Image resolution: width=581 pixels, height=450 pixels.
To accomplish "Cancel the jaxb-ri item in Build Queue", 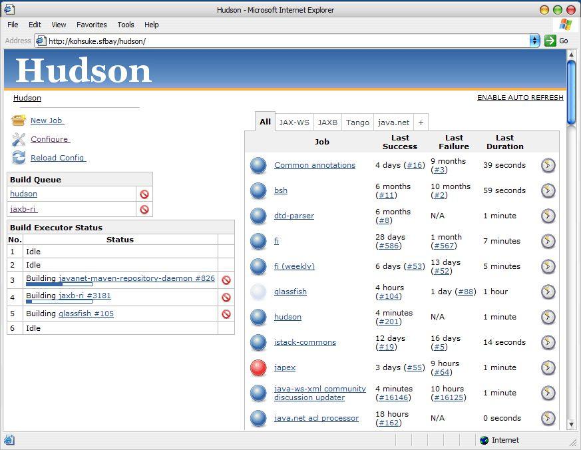I will pos(144,210).
